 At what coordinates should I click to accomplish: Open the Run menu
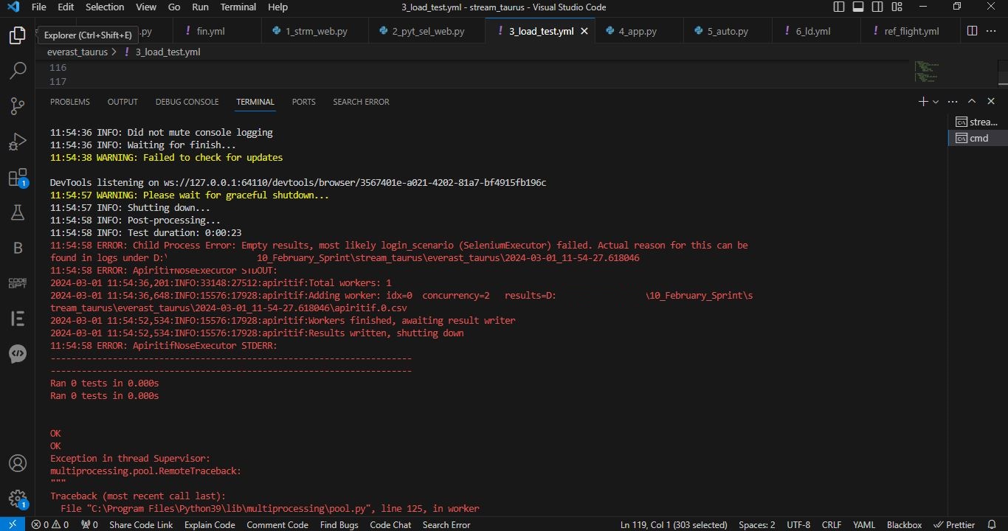[x=200, y=7]
